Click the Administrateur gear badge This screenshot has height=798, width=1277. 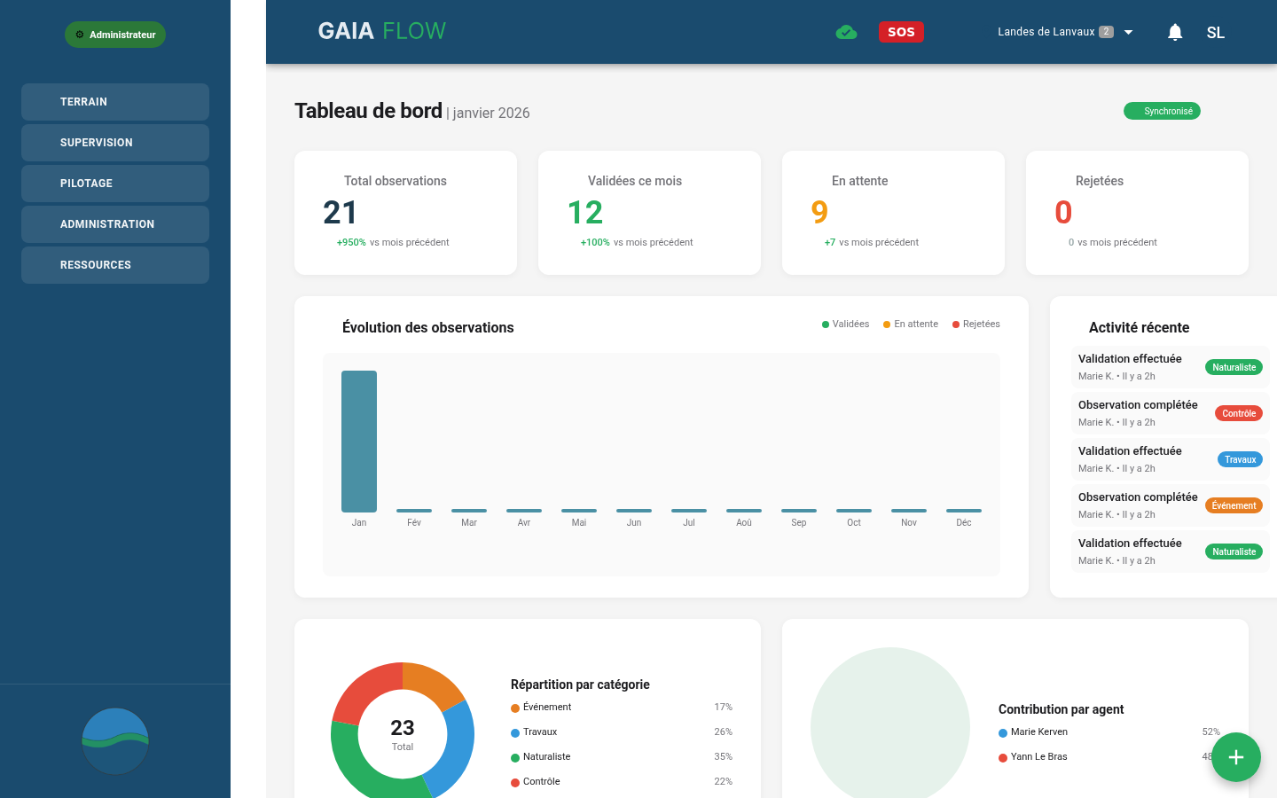[114, 35]
